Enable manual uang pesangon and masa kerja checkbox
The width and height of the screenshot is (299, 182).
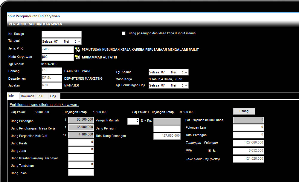point(124,33)
